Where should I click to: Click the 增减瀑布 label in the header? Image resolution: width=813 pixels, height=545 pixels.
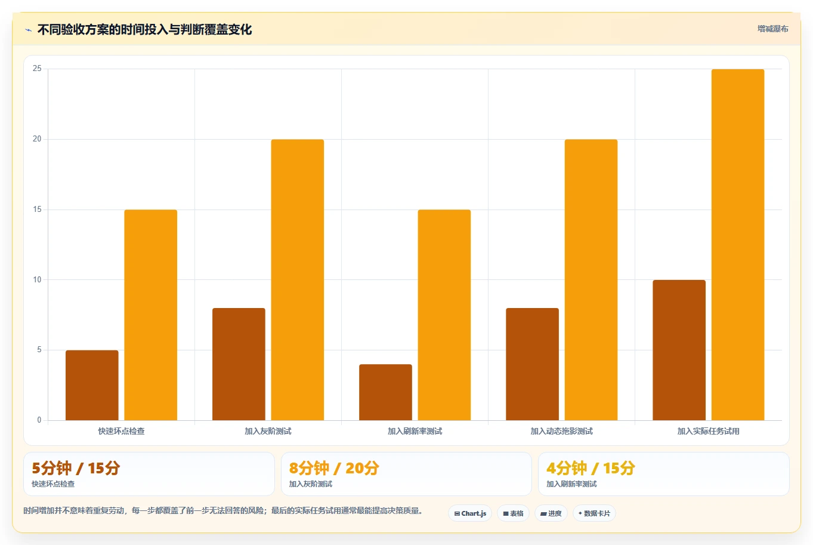772,29
